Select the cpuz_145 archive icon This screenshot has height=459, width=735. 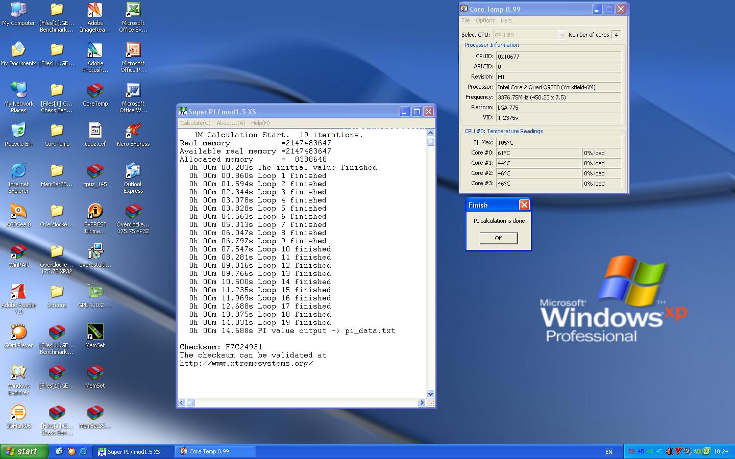coord(95,175)
